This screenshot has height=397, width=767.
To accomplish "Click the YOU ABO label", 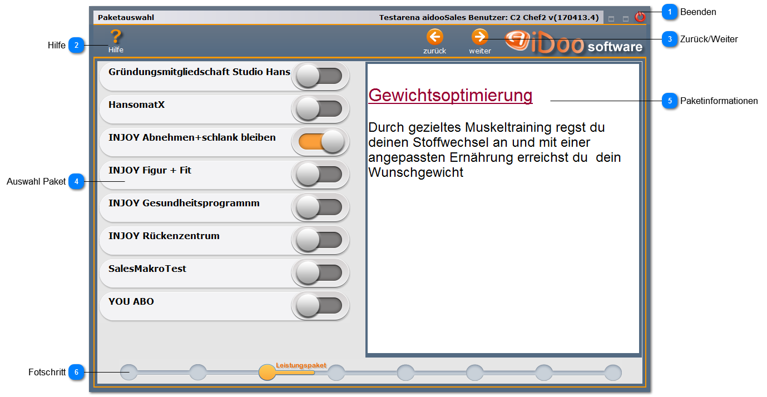I will coord(131,301).
